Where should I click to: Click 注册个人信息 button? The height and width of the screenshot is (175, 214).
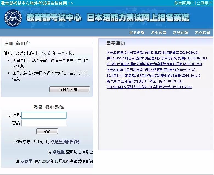point(70,89)
